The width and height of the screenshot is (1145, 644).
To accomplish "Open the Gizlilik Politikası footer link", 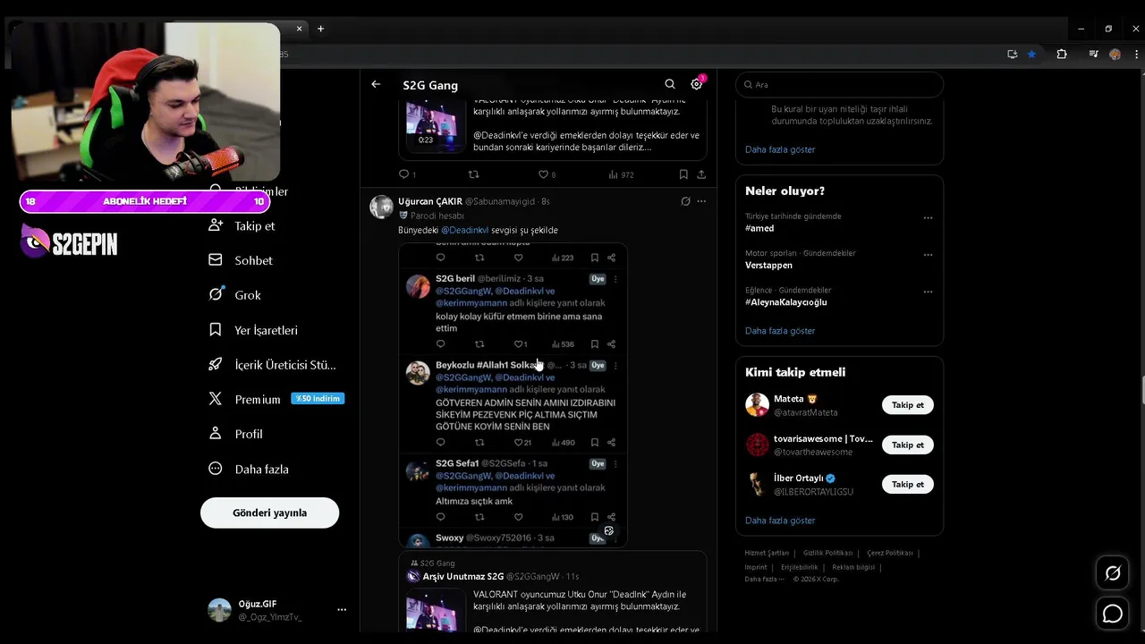I will click(827, 553).
